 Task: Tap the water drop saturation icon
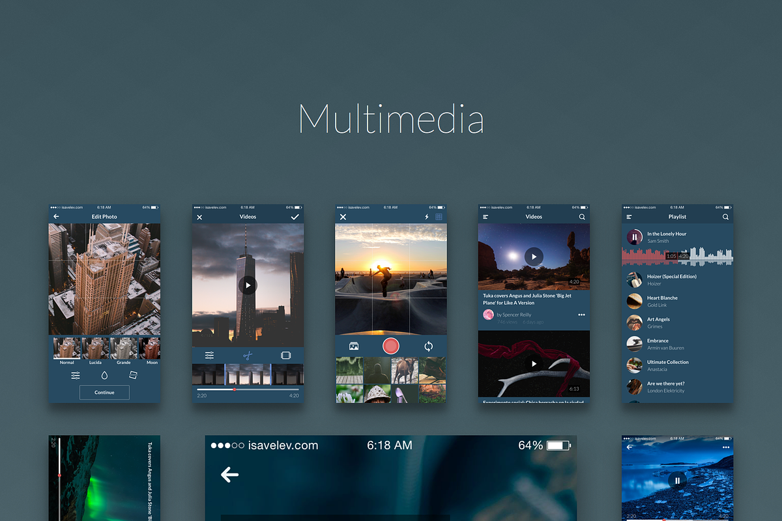(x=104, y=375)
